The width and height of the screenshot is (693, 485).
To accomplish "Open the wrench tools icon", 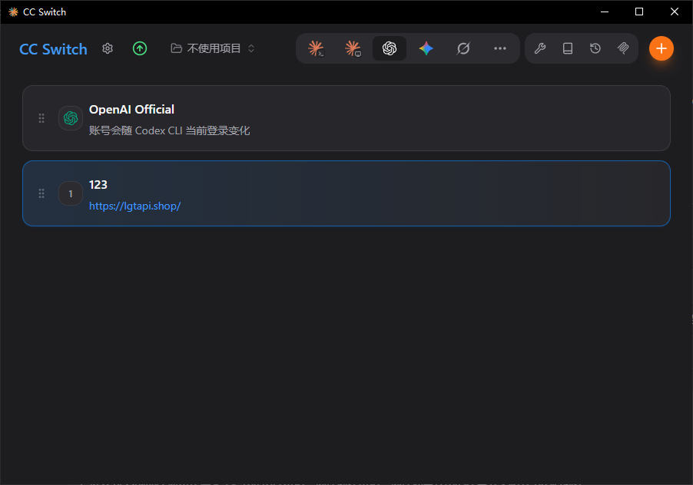I will click(x=539, y=48).
